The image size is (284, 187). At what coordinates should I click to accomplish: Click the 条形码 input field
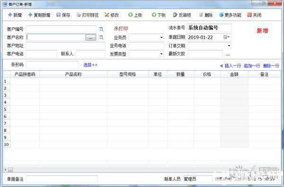tap(53, 65)
